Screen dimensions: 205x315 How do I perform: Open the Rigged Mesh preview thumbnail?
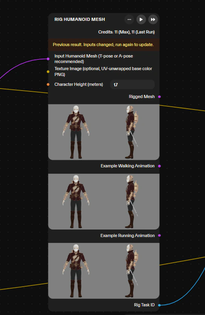[x=104, y=132]
